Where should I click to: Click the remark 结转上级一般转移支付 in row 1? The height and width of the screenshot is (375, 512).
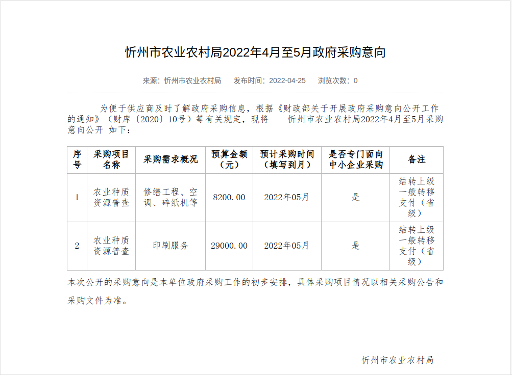click(x=417, y=198)
